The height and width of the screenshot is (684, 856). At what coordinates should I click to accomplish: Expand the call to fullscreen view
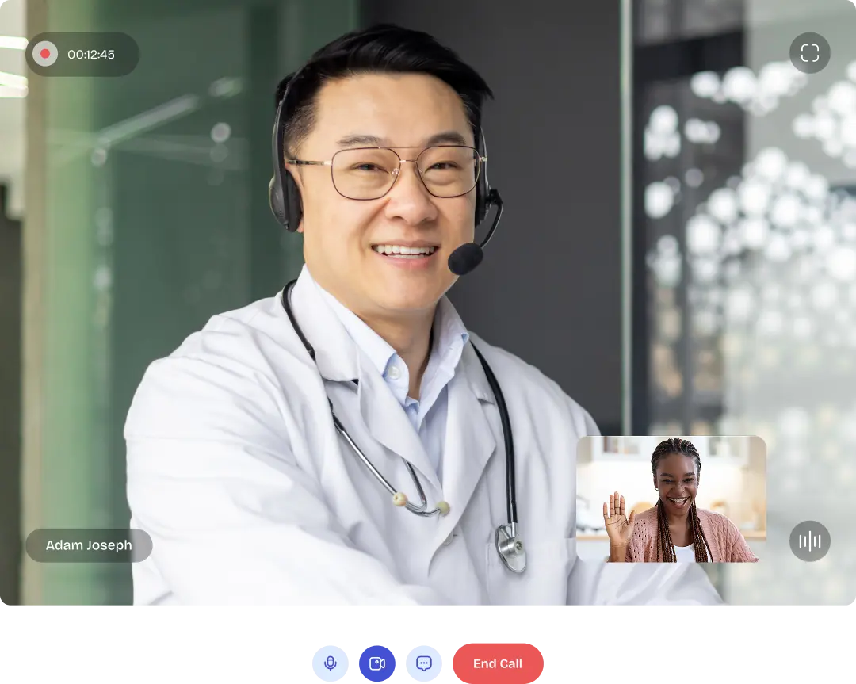[810, 53]
